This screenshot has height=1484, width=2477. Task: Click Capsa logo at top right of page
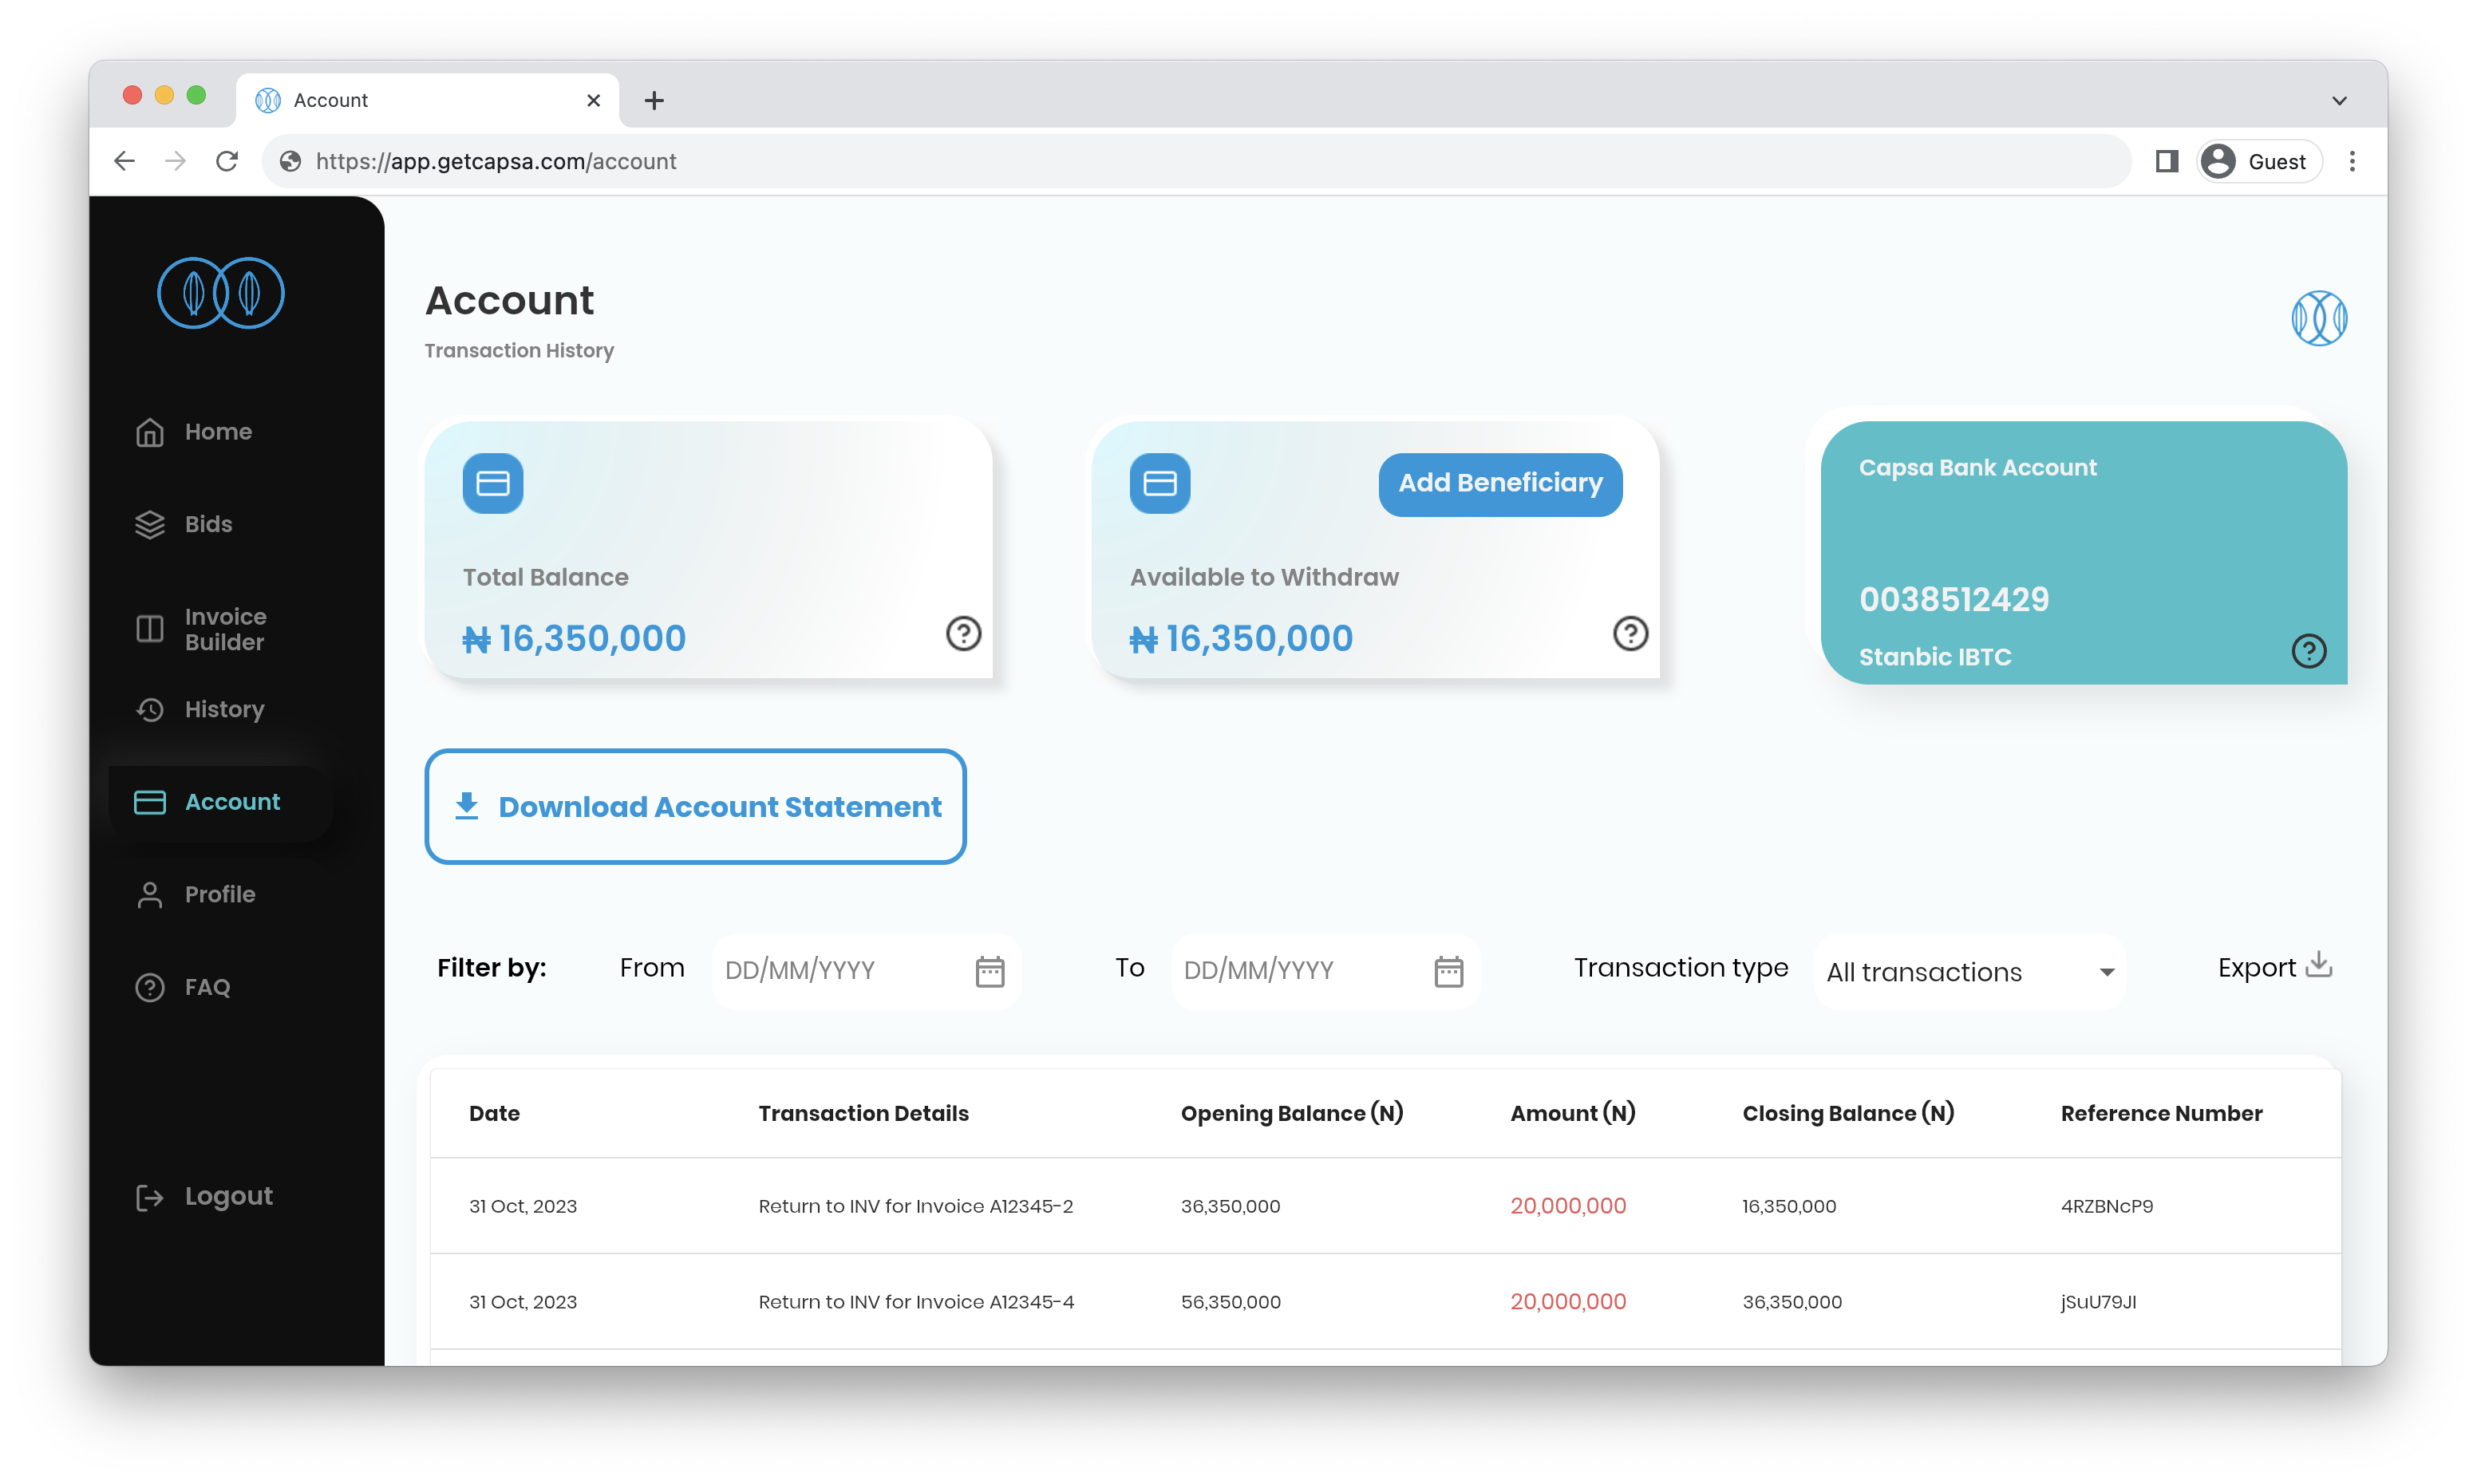[x=2319, y=318]
